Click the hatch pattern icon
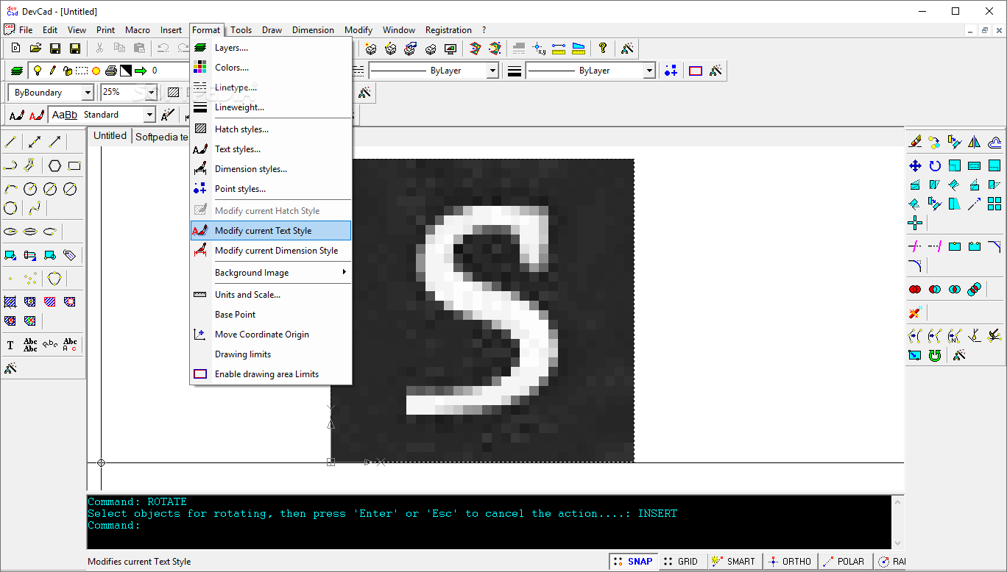1007x572 pixels. pos(173,93)
